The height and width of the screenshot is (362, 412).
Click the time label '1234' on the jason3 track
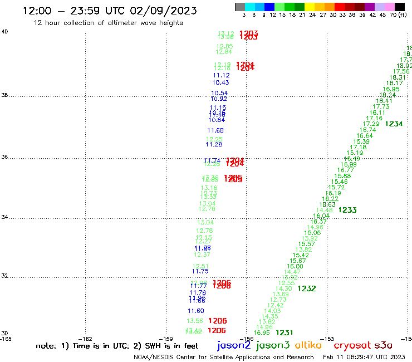[x=394, y=124]
